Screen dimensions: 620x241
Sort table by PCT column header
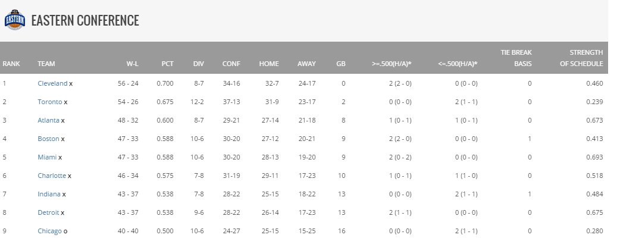click(167, 64)
